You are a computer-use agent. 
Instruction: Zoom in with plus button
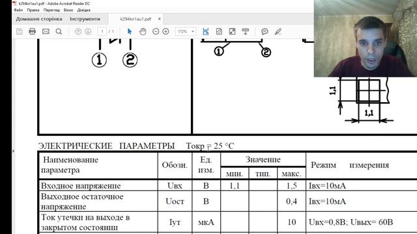[165, 32]
